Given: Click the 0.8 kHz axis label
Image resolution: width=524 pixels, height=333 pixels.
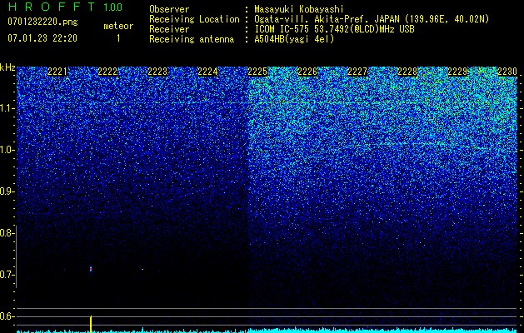Looking at the screenshot, I should [7, 233].
